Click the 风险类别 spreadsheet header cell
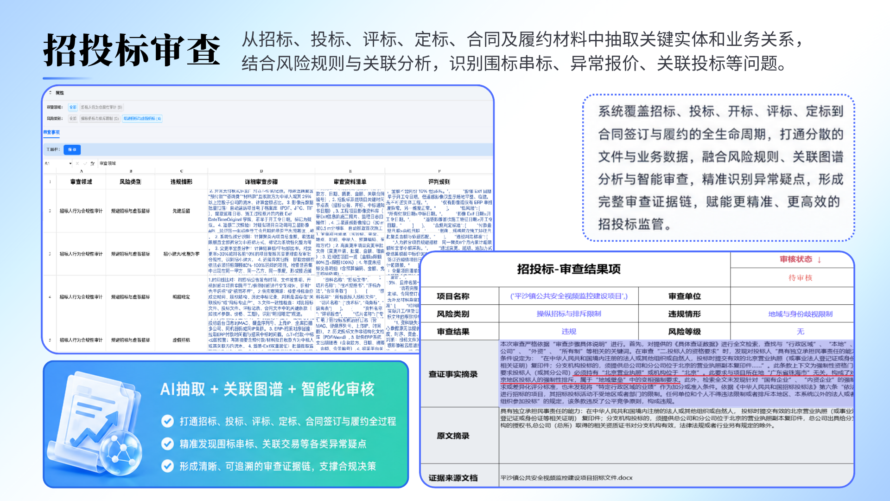 (x=131, y=182)
